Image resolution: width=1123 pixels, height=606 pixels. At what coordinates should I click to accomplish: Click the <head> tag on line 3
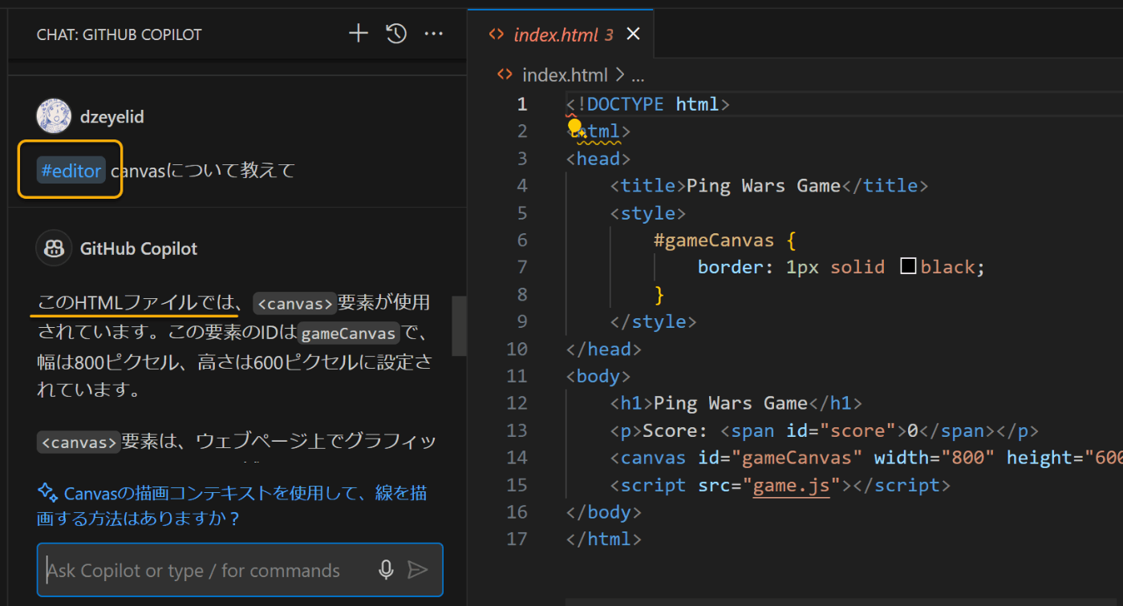598,159
